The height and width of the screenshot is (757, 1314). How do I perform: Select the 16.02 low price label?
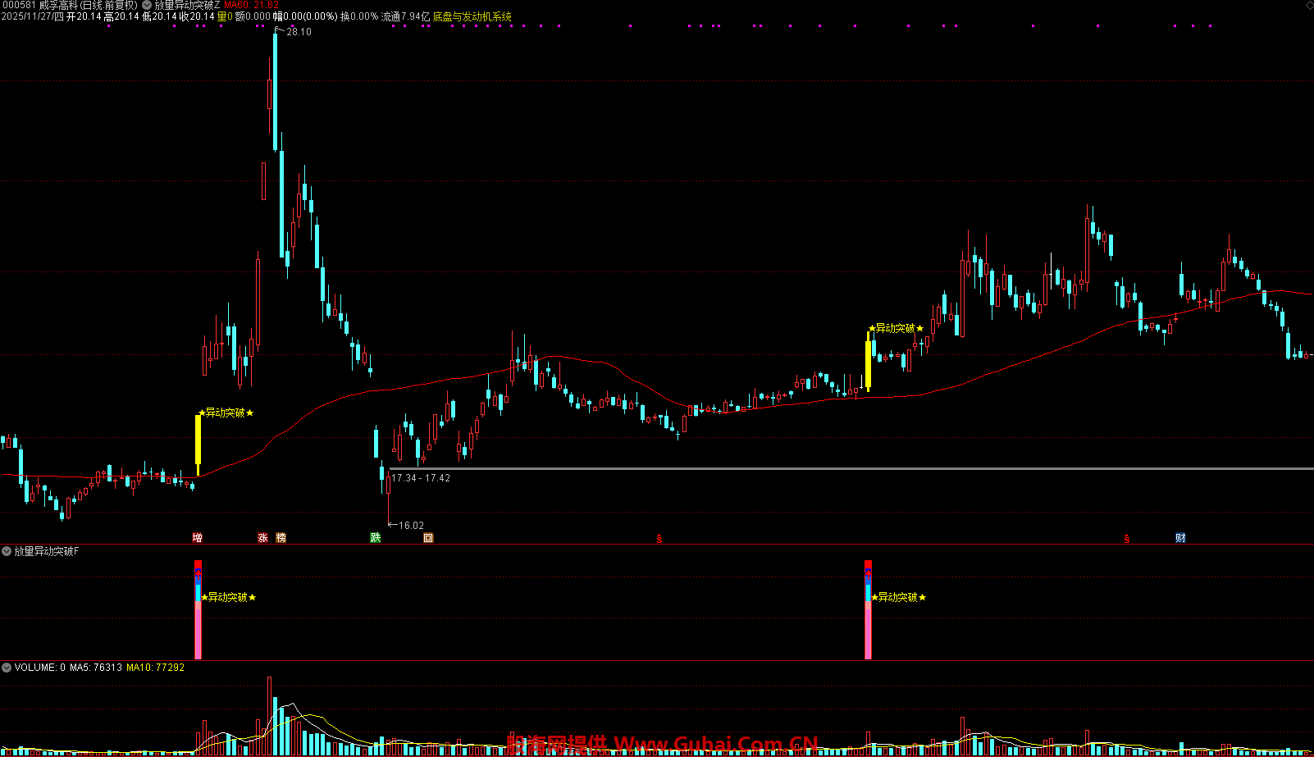(x=411, y=526)
